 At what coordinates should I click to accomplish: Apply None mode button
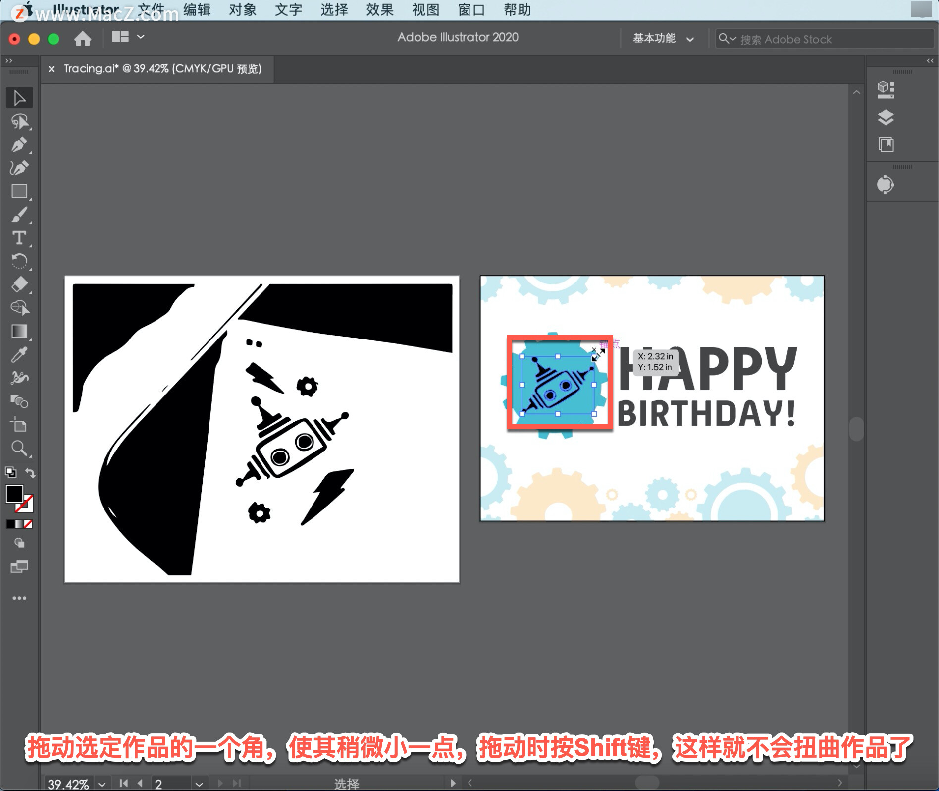28,524
